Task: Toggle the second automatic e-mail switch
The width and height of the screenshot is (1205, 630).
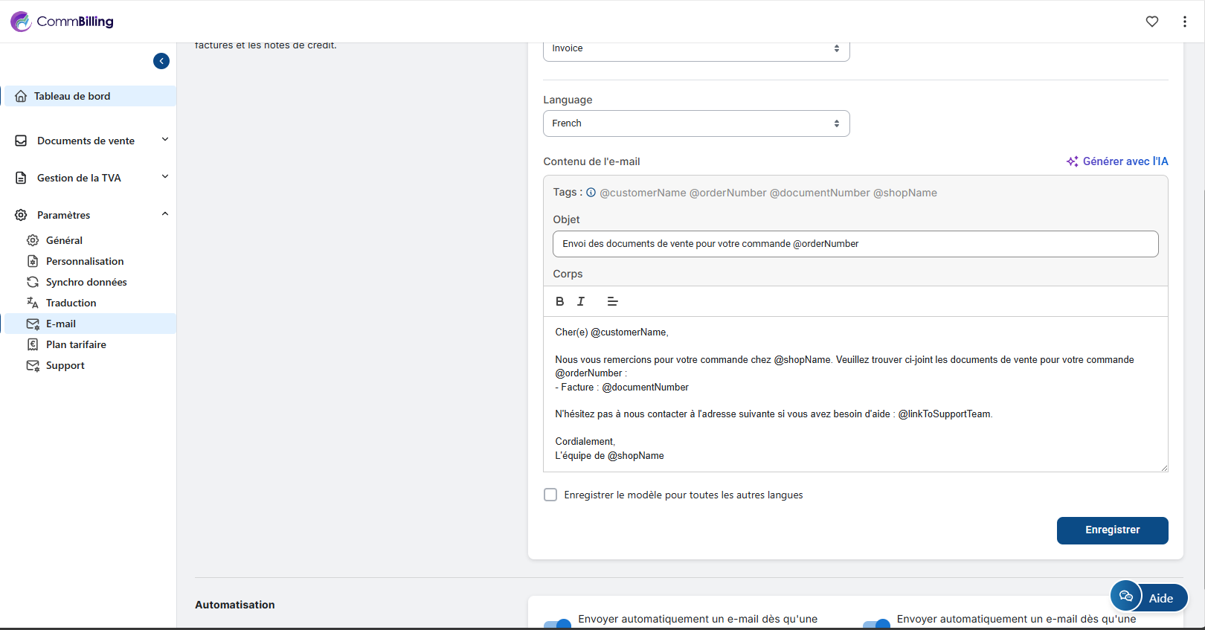Action: [x=876, y=623]
